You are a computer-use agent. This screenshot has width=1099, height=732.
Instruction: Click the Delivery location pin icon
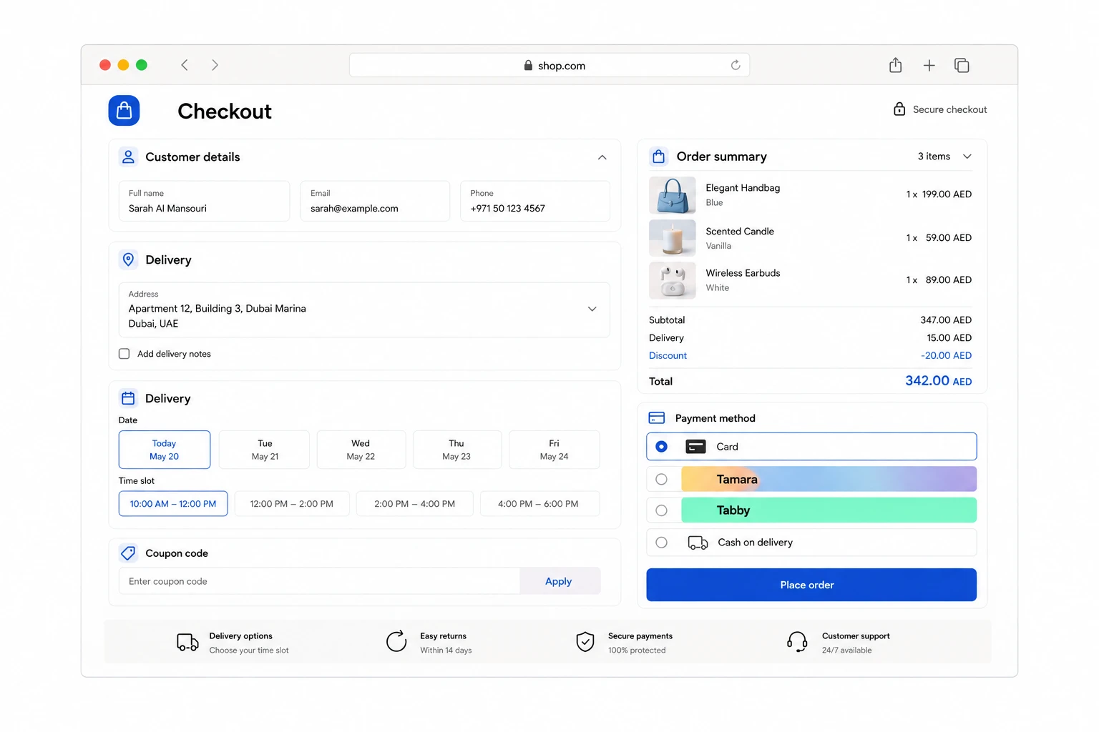click(128, 259)
